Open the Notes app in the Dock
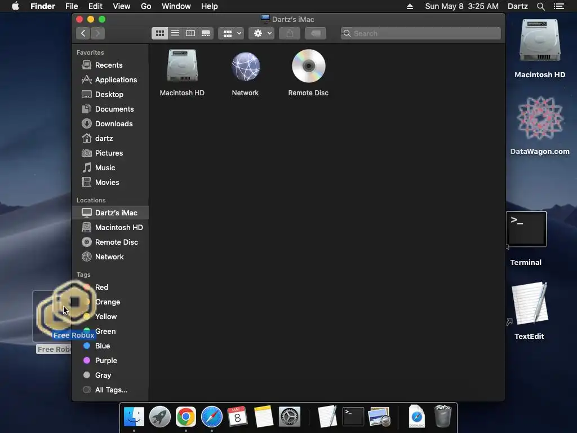 pos(264,417)
